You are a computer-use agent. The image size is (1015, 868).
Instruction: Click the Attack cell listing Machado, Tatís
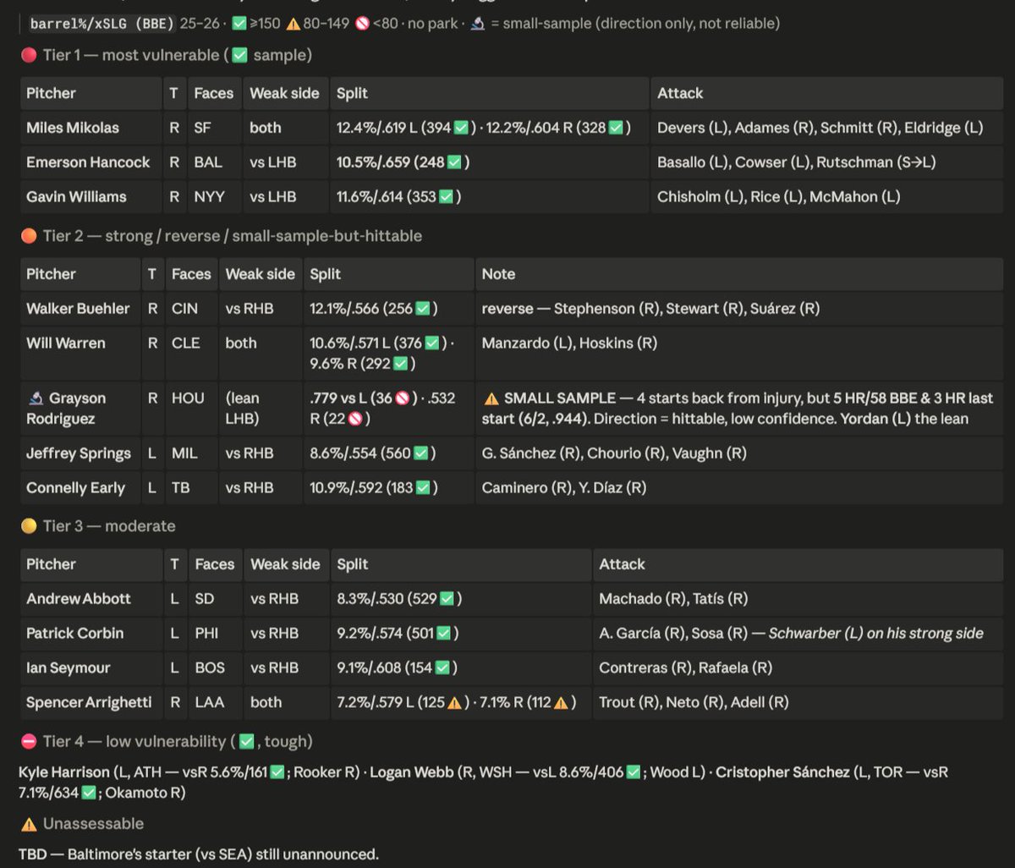coord(798,599)
